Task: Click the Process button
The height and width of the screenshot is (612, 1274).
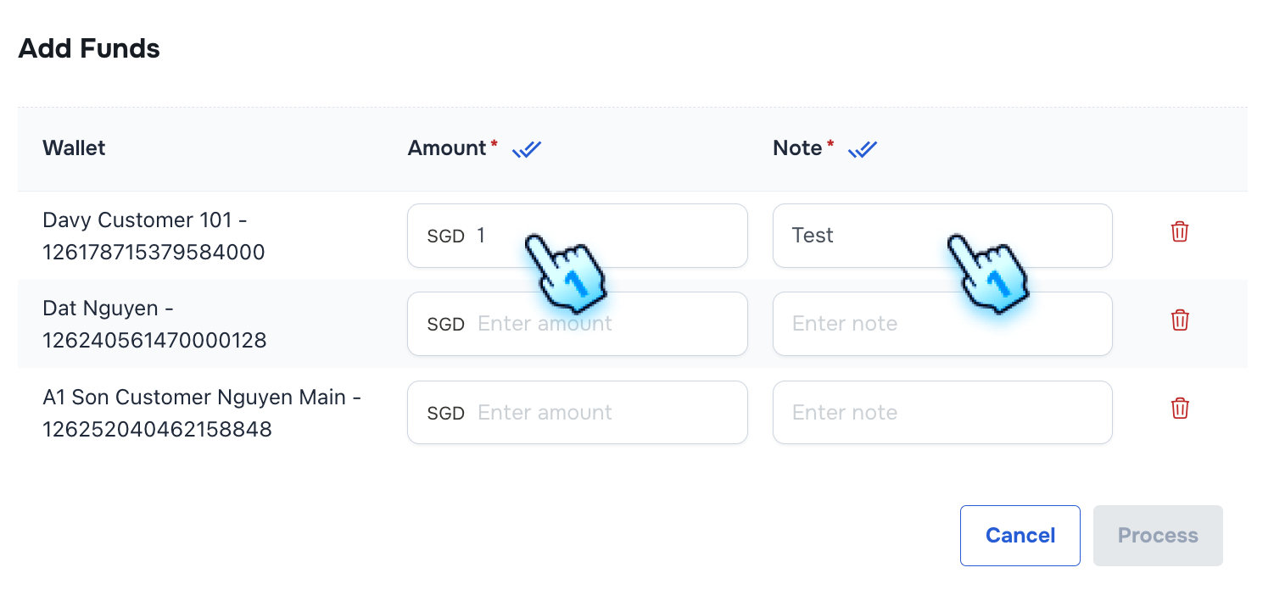Action: coord(1157,535)
